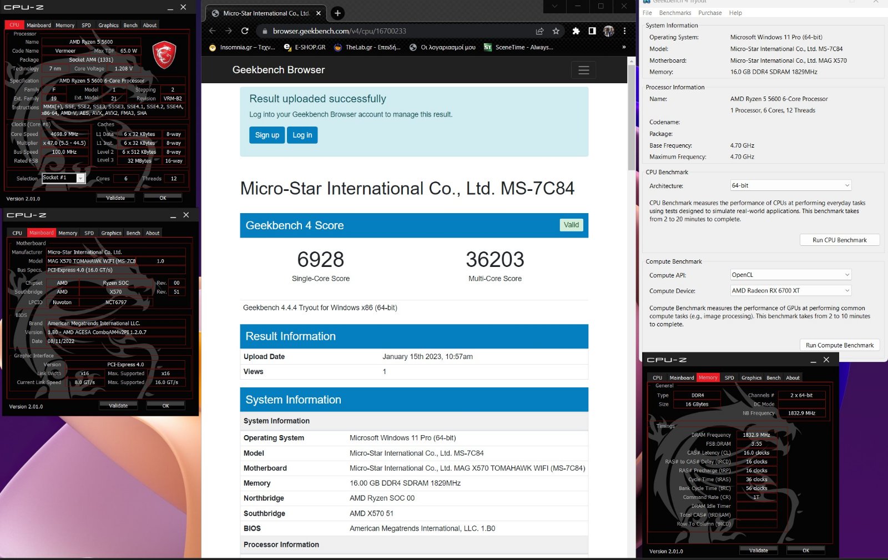The image size is (888, 560).
Task: Click the address bar URL
Action: [339, 31]
